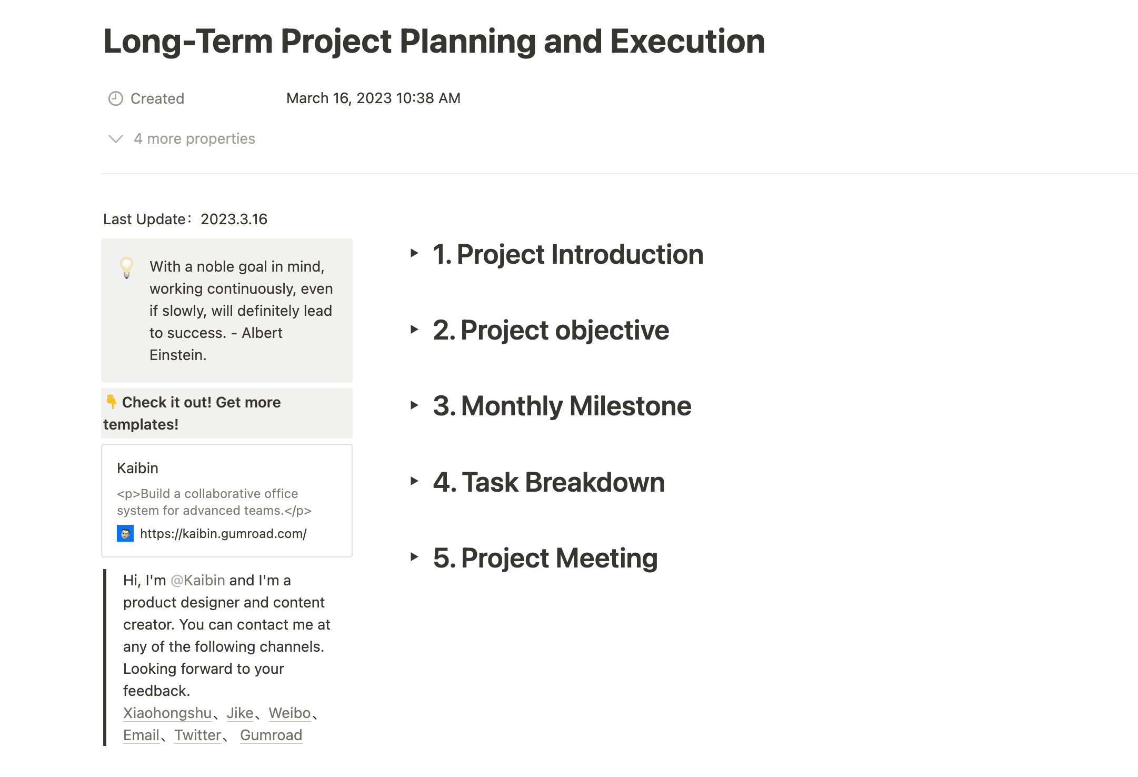Click the lightbulb icon in the quote callout
1138x777 pixels.
point(126,268)
